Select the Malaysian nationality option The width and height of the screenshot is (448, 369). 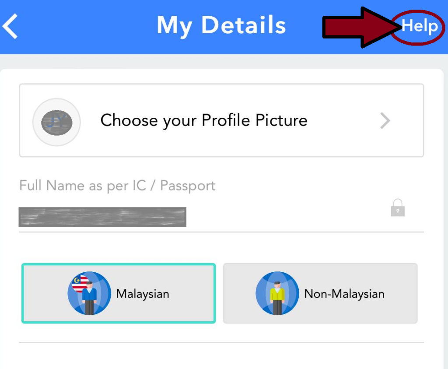point(119,293)
